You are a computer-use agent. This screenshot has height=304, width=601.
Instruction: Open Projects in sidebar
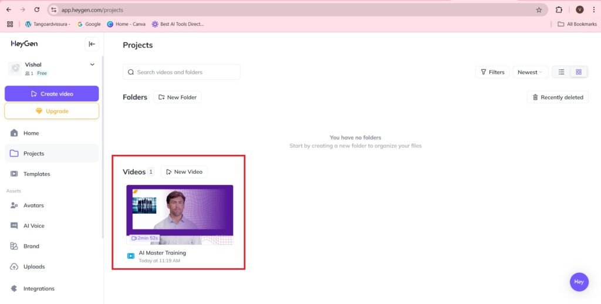point(52,153)
